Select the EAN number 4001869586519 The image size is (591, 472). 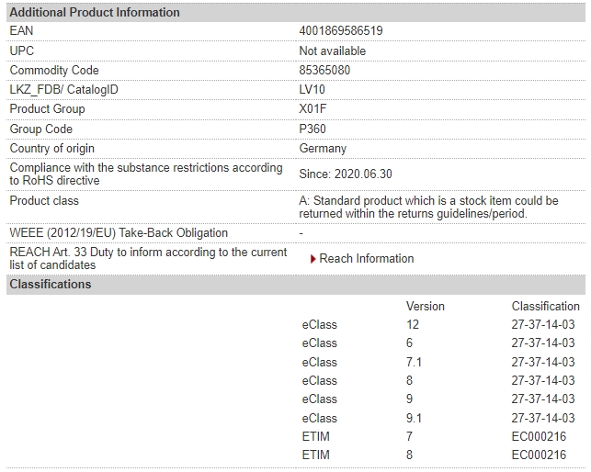[x=341, y=30]
